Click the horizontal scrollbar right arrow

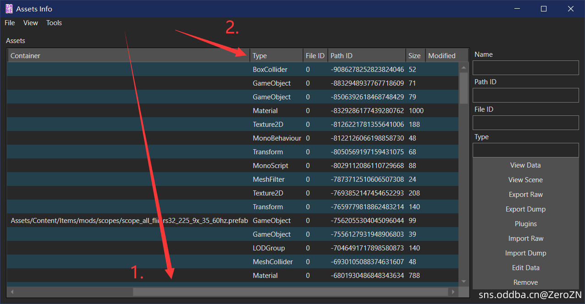[453, 292]
